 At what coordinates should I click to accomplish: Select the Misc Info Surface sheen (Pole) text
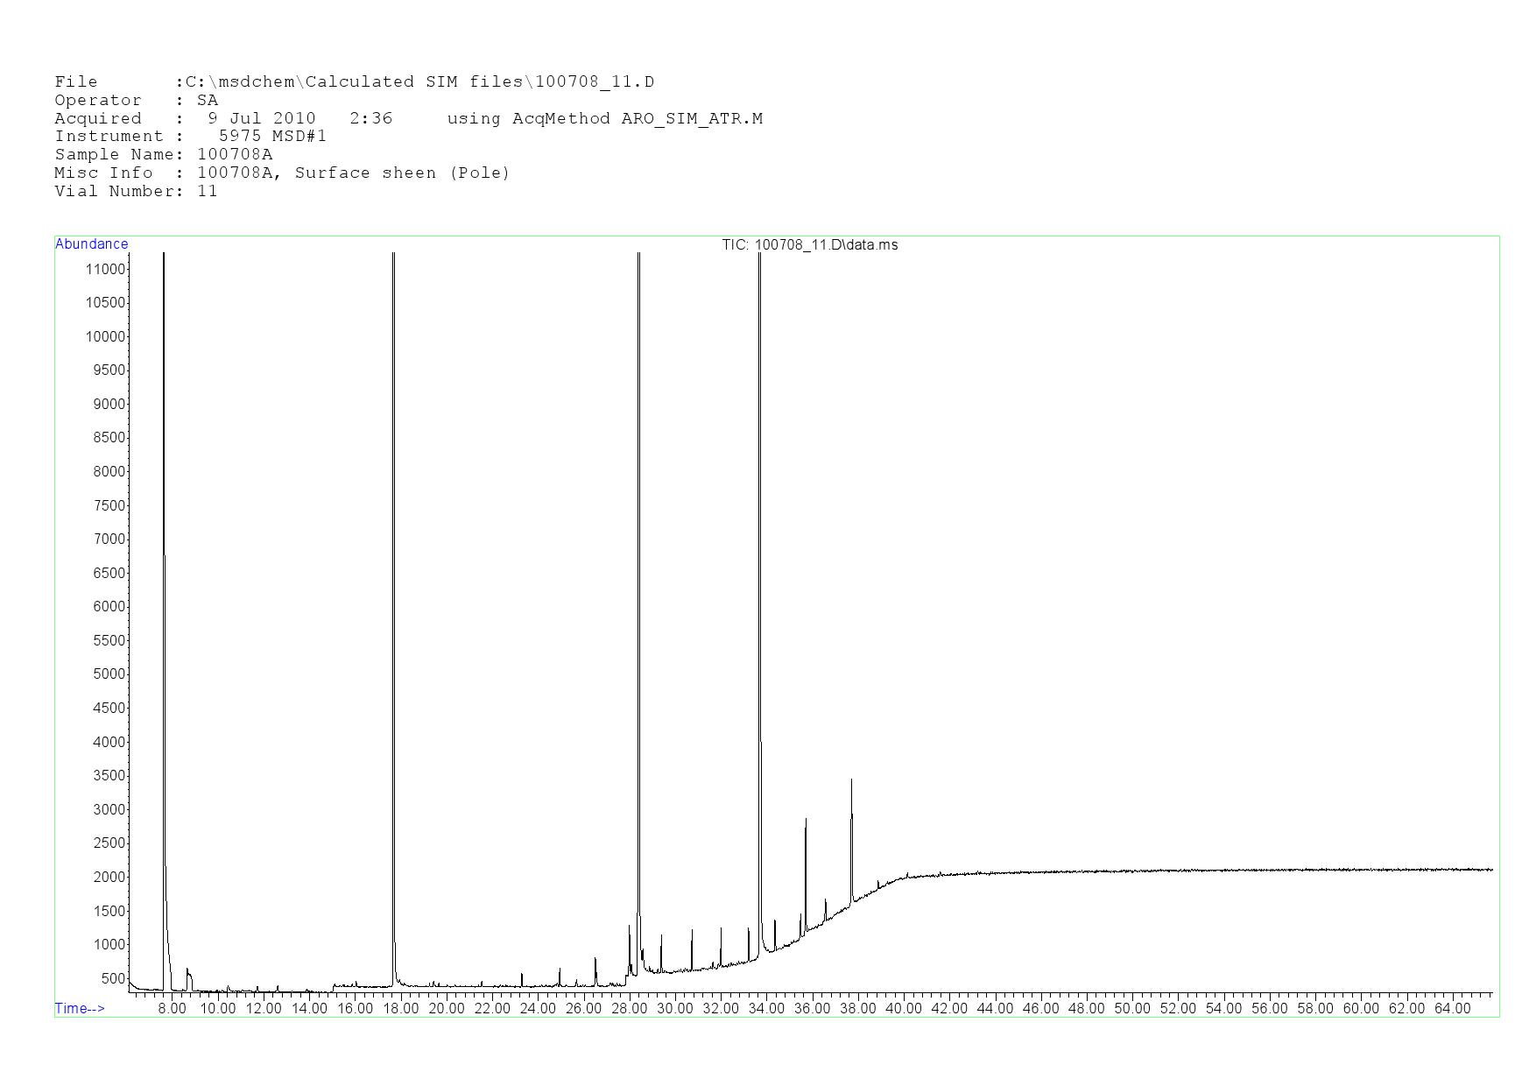click(401, 173)
